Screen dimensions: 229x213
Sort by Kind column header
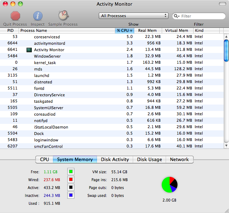(206, 30)
